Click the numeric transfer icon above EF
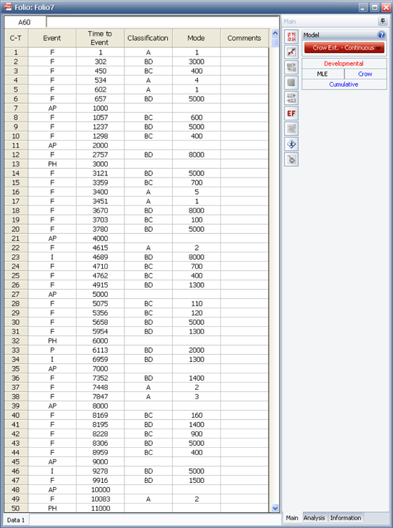393x528 pixels. (x=291, y=98)
